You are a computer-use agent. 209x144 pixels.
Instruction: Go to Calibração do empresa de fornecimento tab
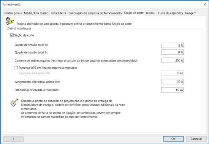(95, 13)
